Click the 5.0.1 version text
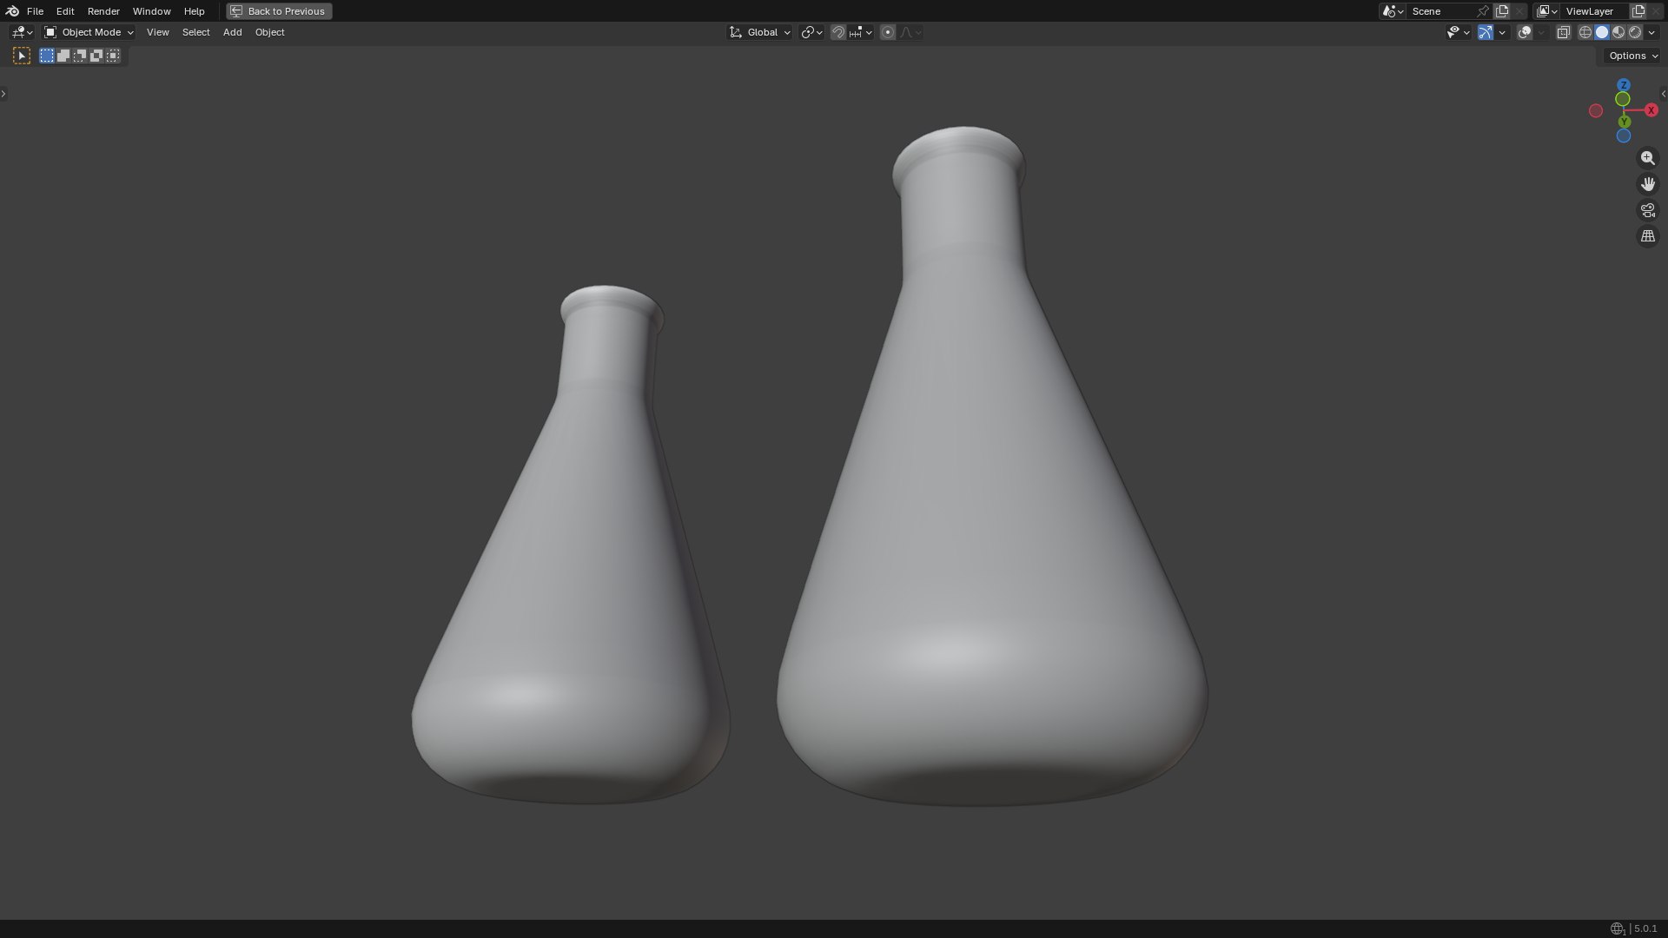1668x938 pixels. (x=1645, y=929)
